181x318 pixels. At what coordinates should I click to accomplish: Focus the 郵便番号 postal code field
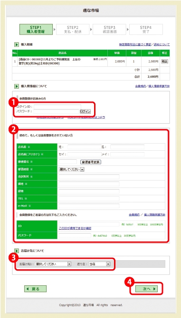click(x=68, y=162)
